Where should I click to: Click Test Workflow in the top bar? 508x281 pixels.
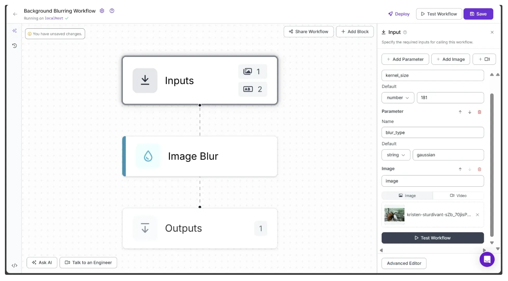439,14
